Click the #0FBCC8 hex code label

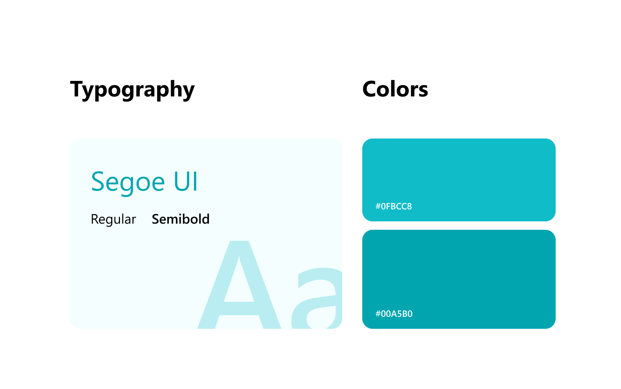[393, 206]
